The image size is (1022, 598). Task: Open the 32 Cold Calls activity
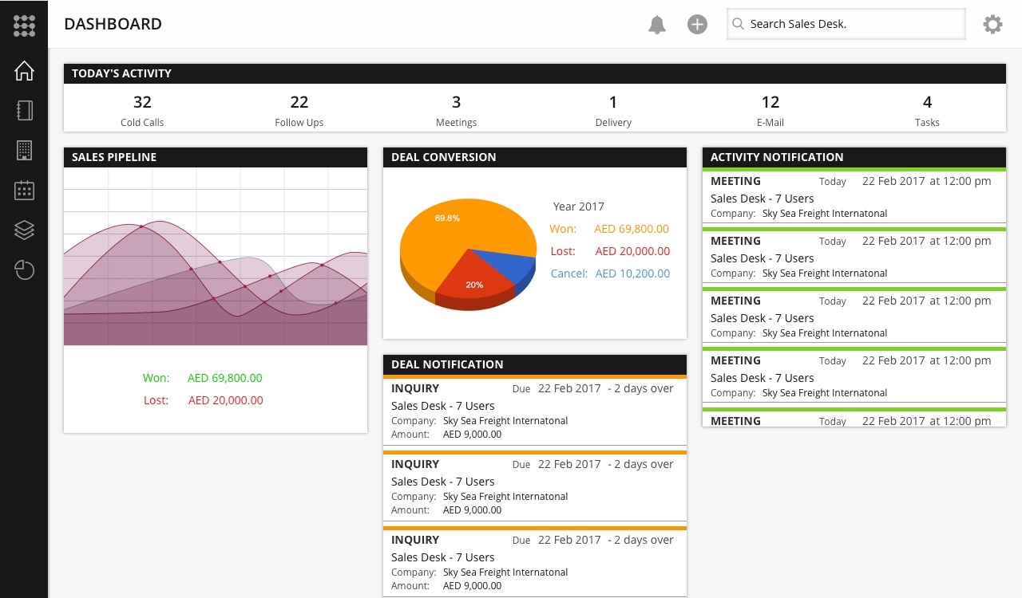coord(142,110)
